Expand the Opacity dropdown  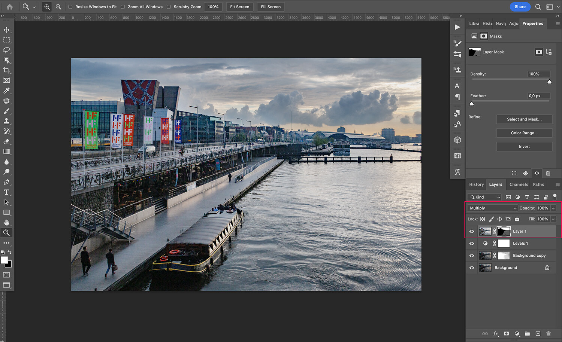553,208
